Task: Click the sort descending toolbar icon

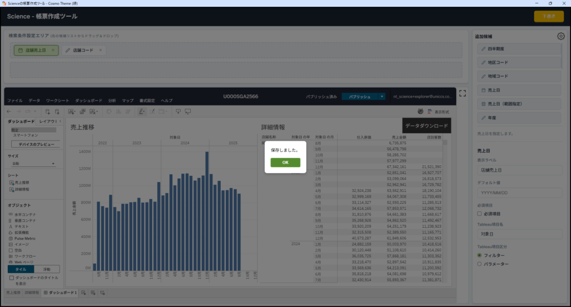Action: pos(128,112)
